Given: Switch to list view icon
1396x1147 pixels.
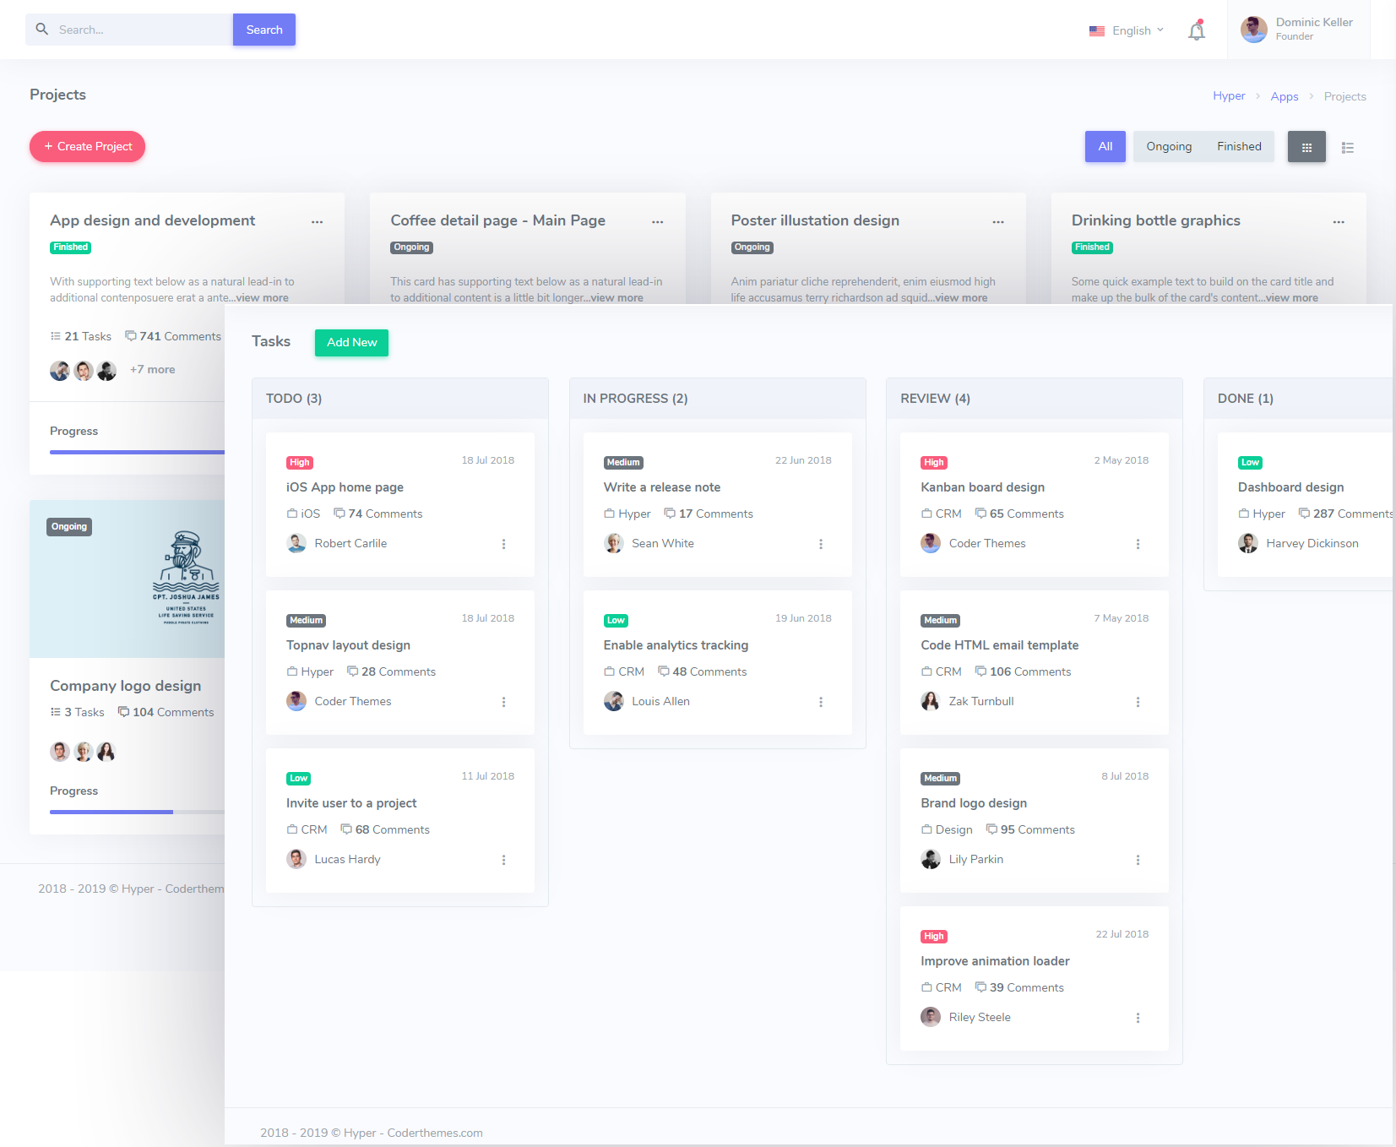Looking at the screenshot, I should click(x=1348, y=148).
